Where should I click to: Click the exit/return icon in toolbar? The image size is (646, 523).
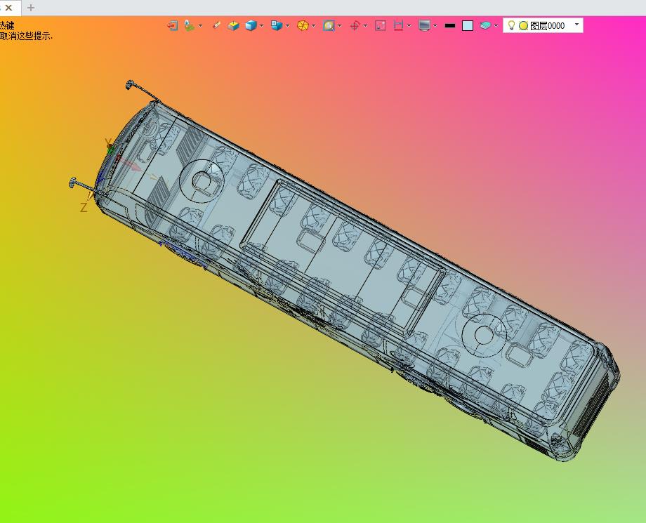(x=173, y=25)
